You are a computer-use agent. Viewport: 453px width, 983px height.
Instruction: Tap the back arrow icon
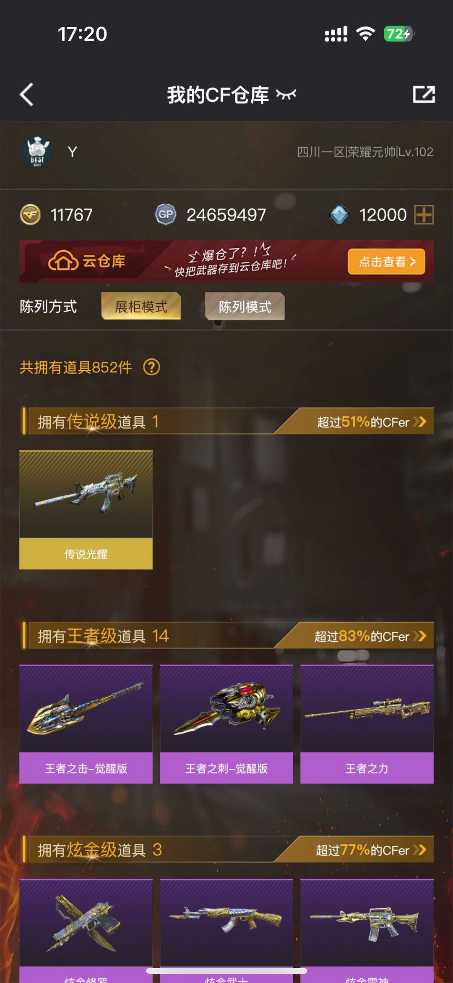(26, 94)
